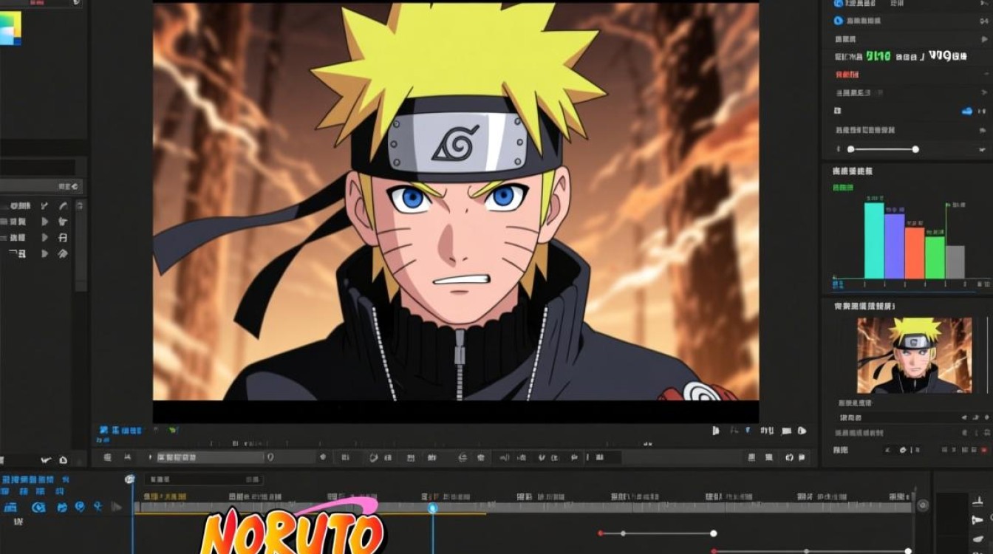The height and width of the screenshot is (554, 993).
Task: Click the lower blue circular icon at top right
Action: (839, 22)
